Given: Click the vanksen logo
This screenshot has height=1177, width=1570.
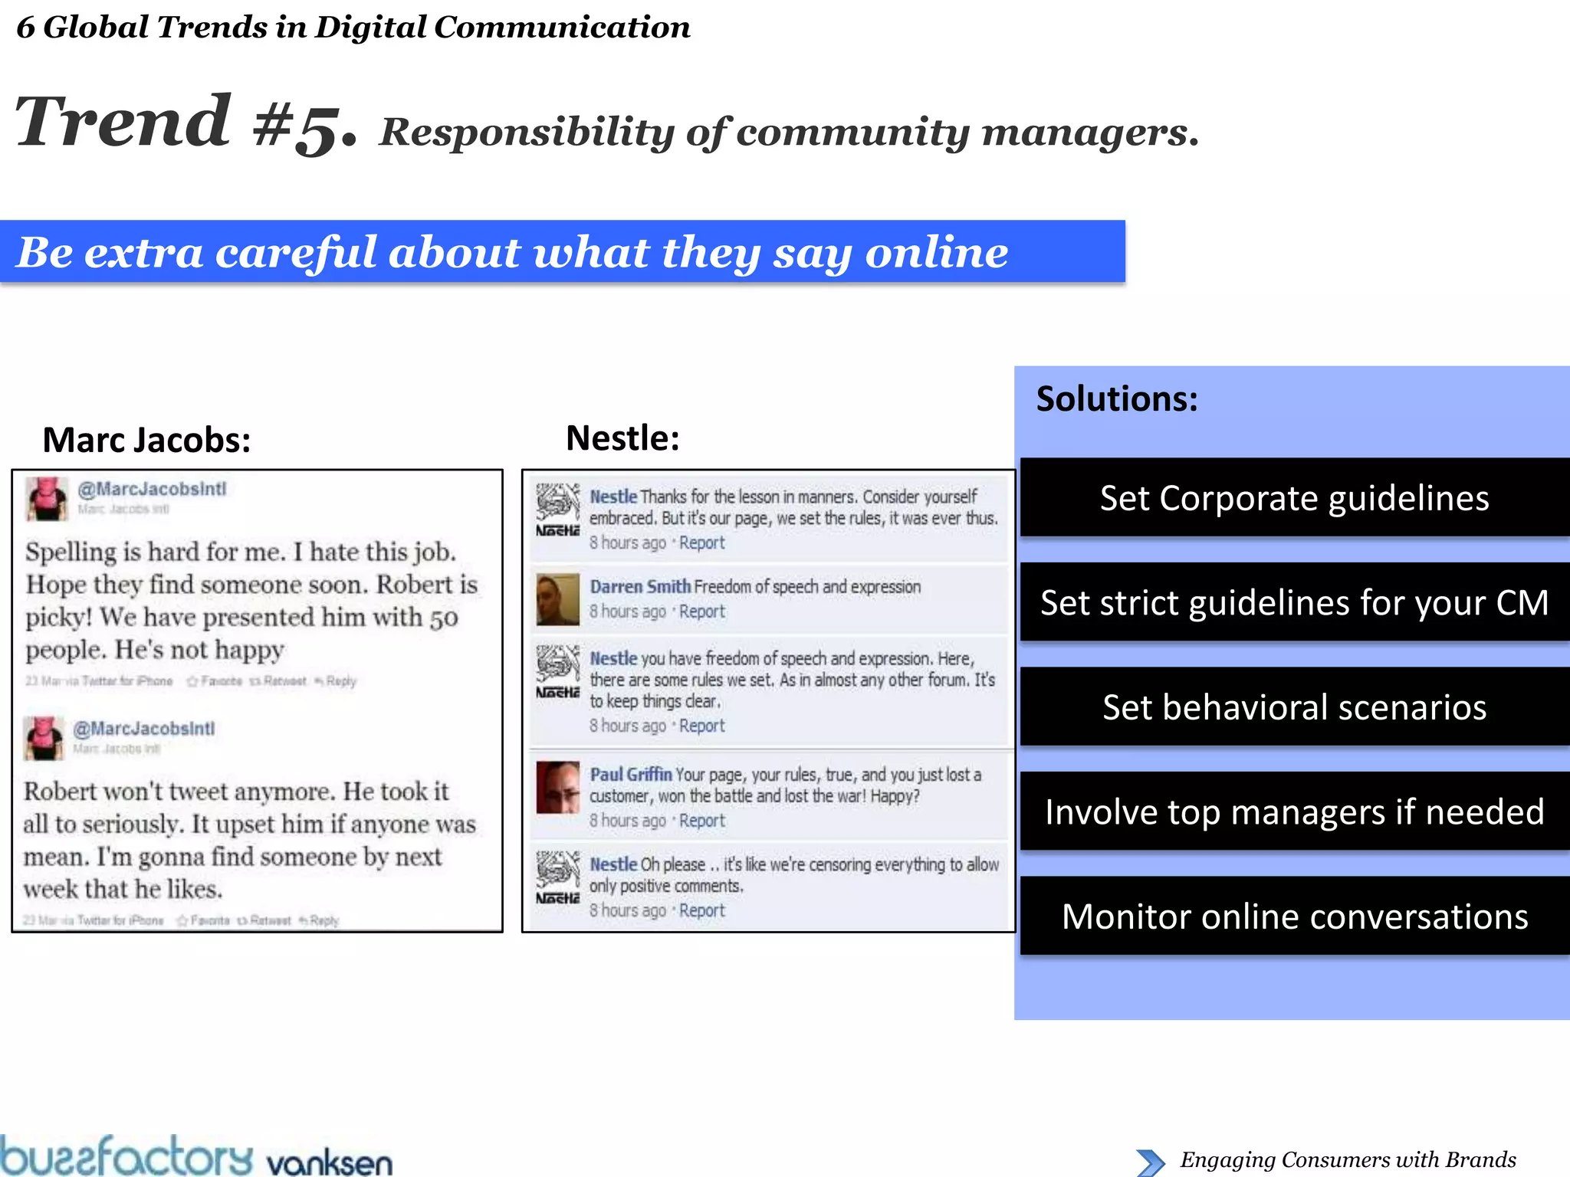Looking at the screenshot, I should coord(330,1163).
